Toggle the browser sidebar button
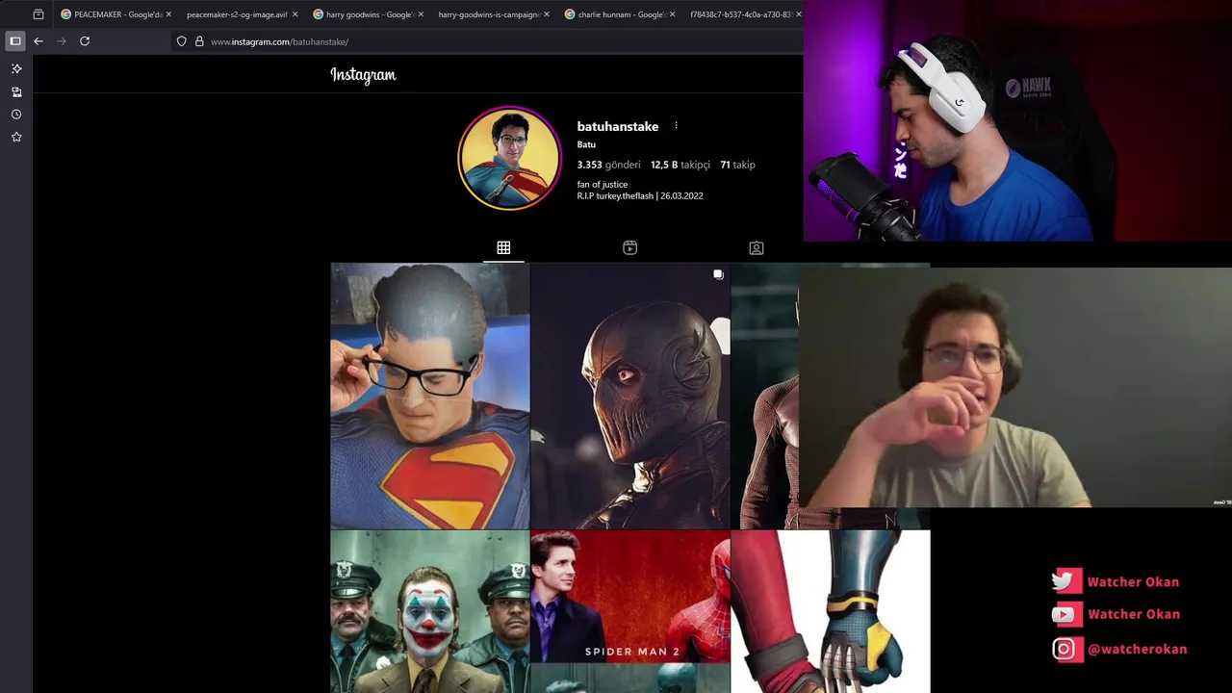1232x693 pixels. tap(15, 41)
